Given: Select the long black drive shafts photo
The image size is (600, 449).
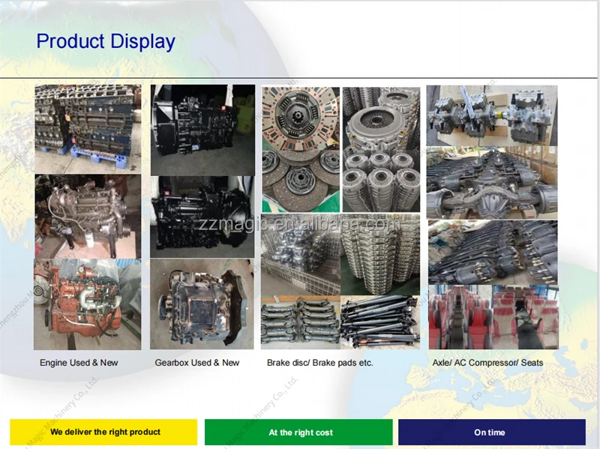Looking at the screenshot, I should (x=381, y=322).
